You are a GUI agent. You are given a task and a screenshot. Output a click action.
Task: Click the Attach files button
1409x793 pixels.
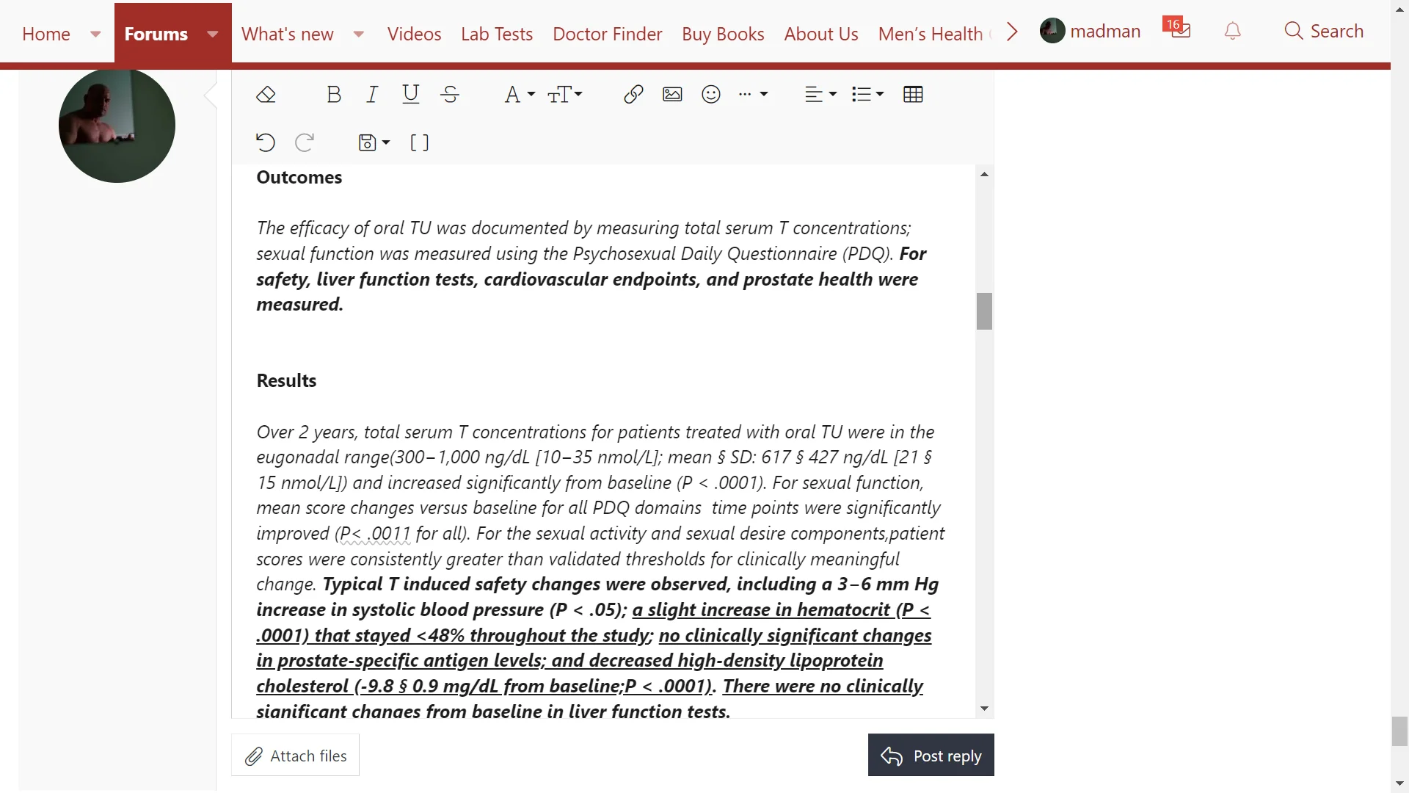pos(295,755)
